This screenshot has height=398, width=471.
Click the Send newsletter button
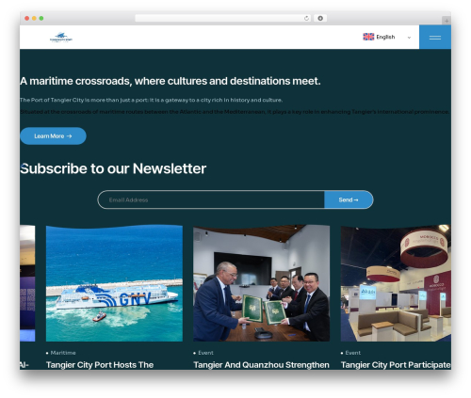[349, 199]
